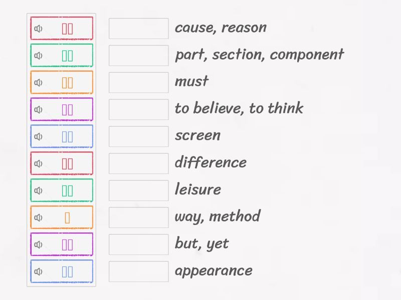The image size is (401, 300).
Task: Play audio on the first green tile
Action: [x=38, y=55]
